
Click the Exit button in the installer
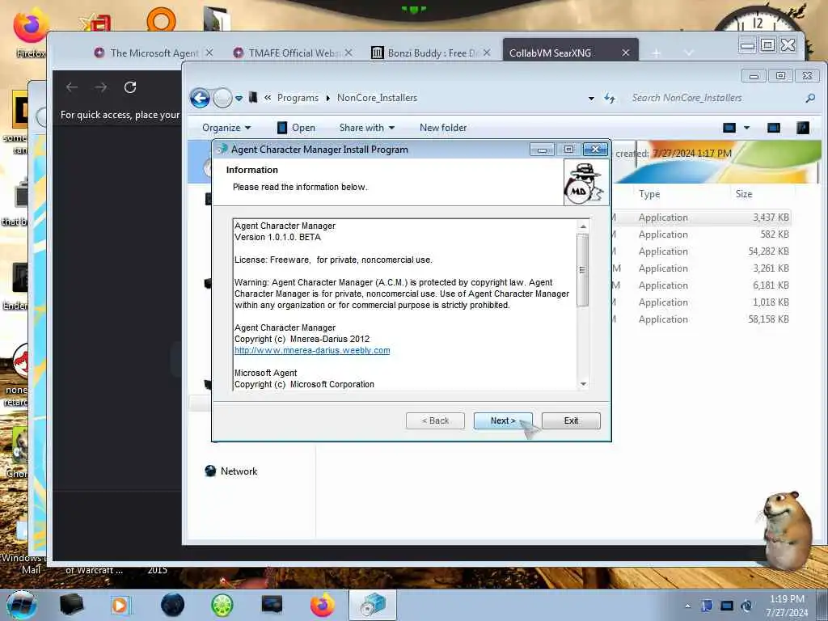click(571, 420)
